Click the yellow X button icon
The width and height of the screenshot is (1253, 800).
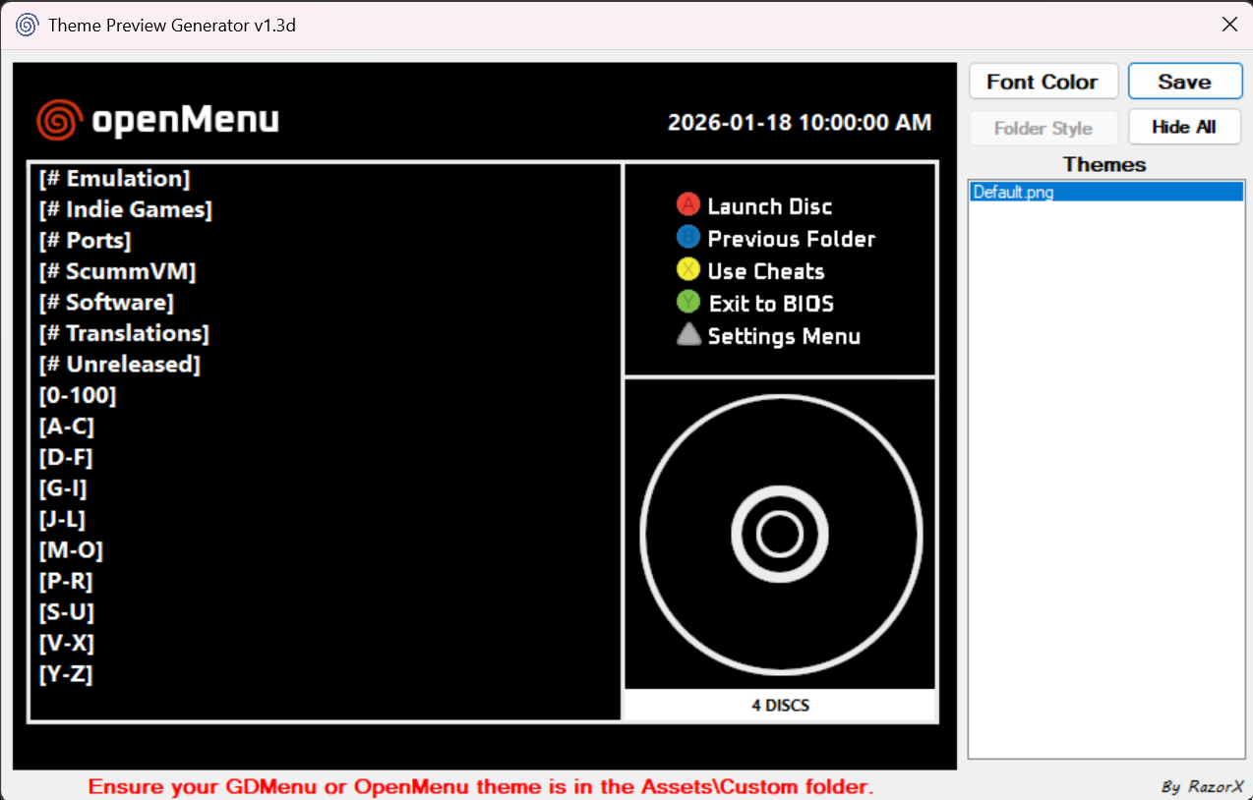click(x=688, y=270)
